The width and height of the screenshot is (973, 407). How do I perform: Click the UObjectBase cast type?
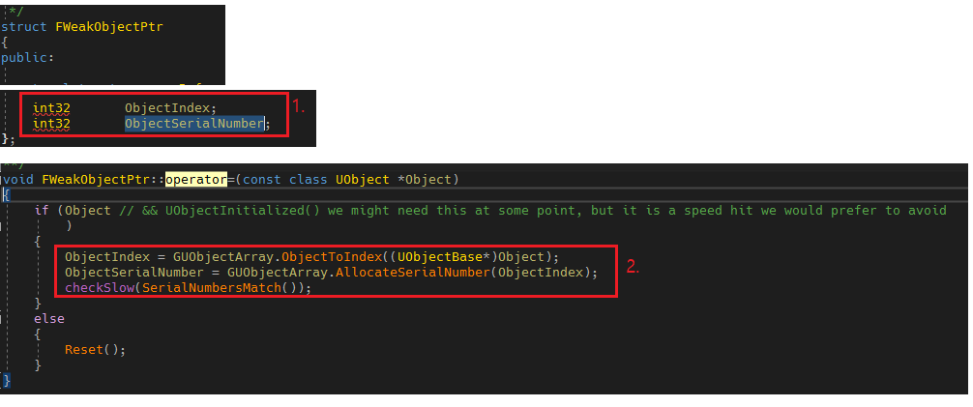tap(439, 257)
